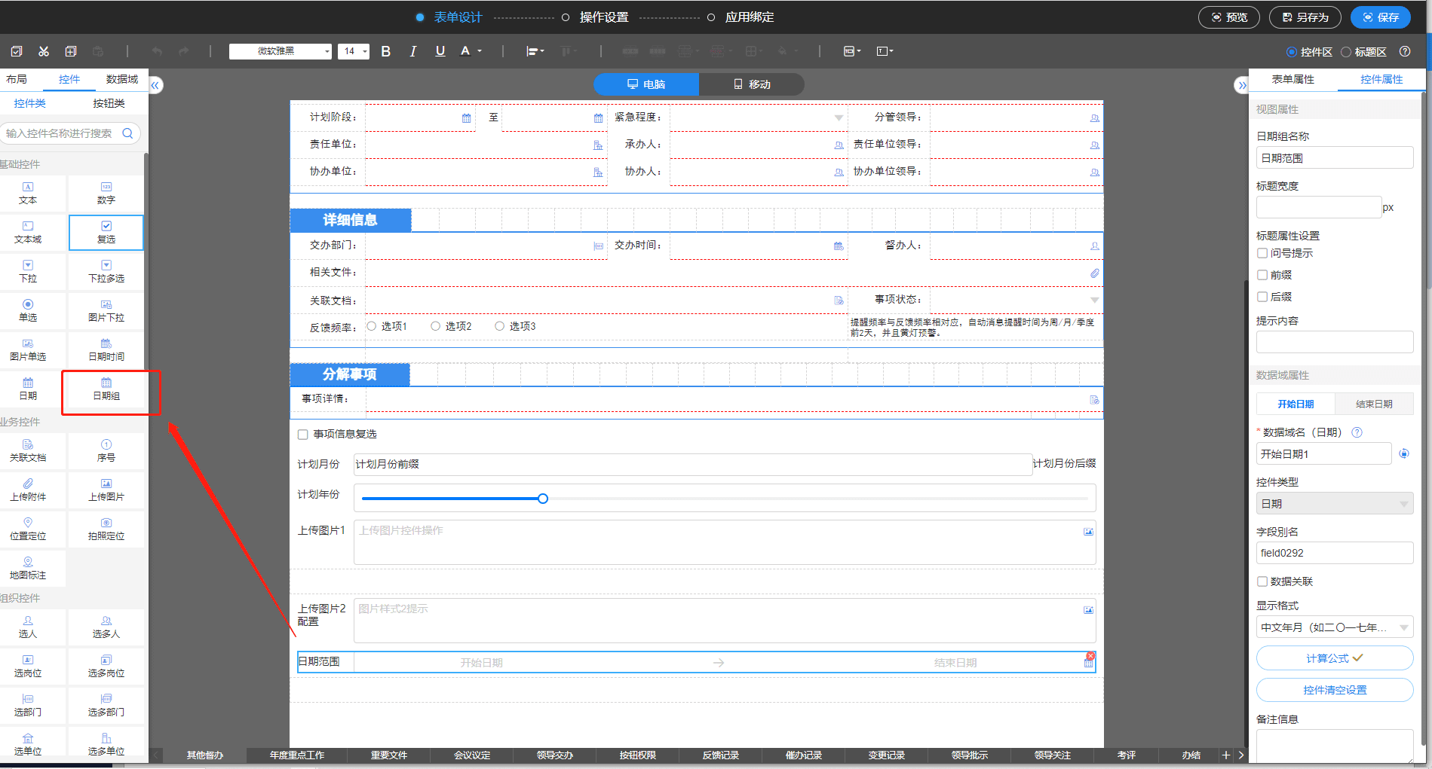Check the 事项信息复选 checkbox
Image resolution: width=1432 pixels, height=769 pixels.
point(303,435)
